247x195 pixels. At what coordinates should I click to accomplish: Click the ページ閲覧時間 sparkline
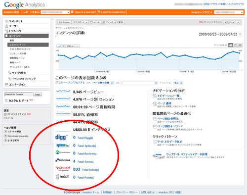point(63,106)
